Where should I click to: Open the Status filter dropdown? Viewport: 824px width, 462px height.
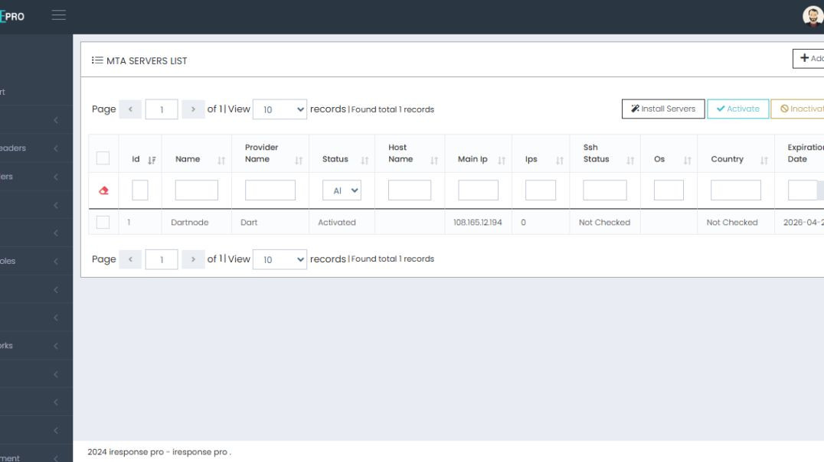(342, 190)
